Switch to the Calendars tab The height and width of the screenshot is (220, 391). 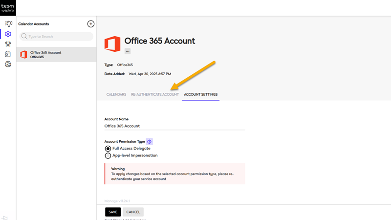pyautogui.click(x=116, y=94)
